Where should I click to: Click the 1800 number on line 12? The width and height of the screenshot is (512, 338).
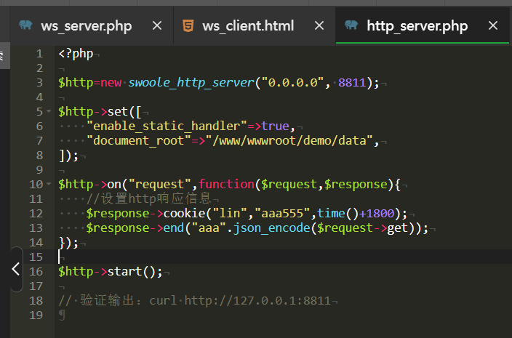pos(380,214)
